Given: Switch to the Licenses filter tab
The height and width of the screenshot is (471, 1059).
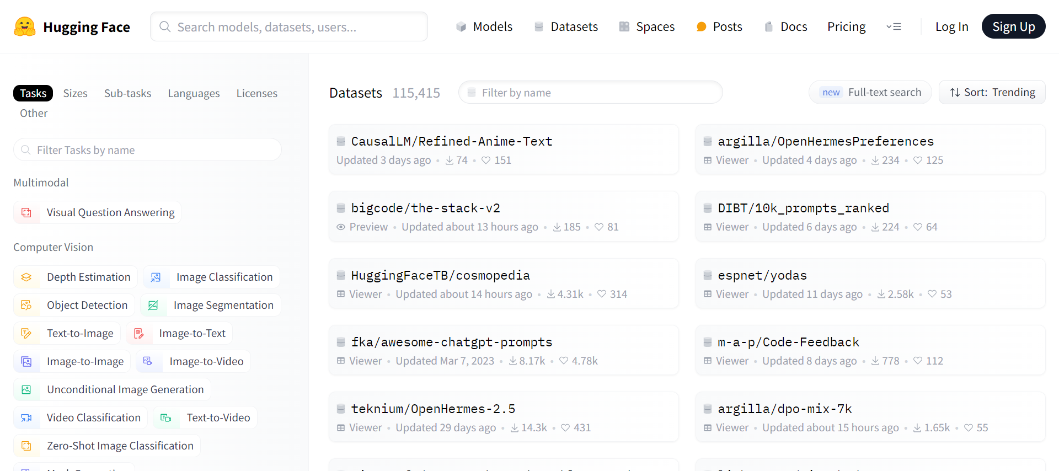Looking at the screenshot, I should (256, 93).
